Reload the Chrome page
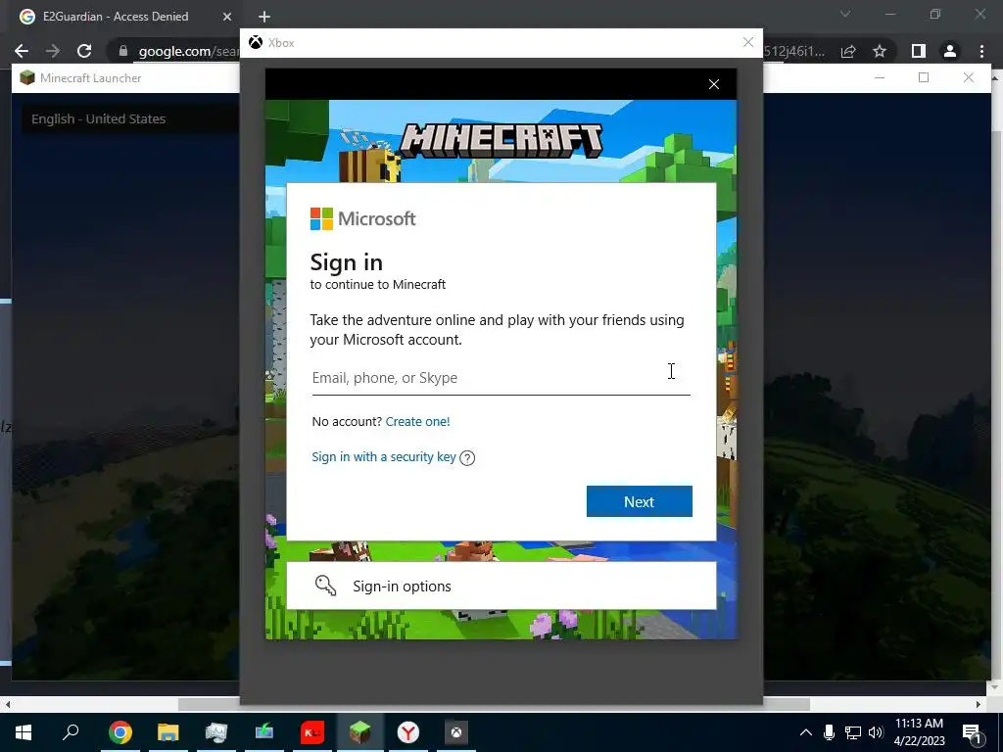The width and height of the screenshot is (1003, 752). (x=84, y=51)
